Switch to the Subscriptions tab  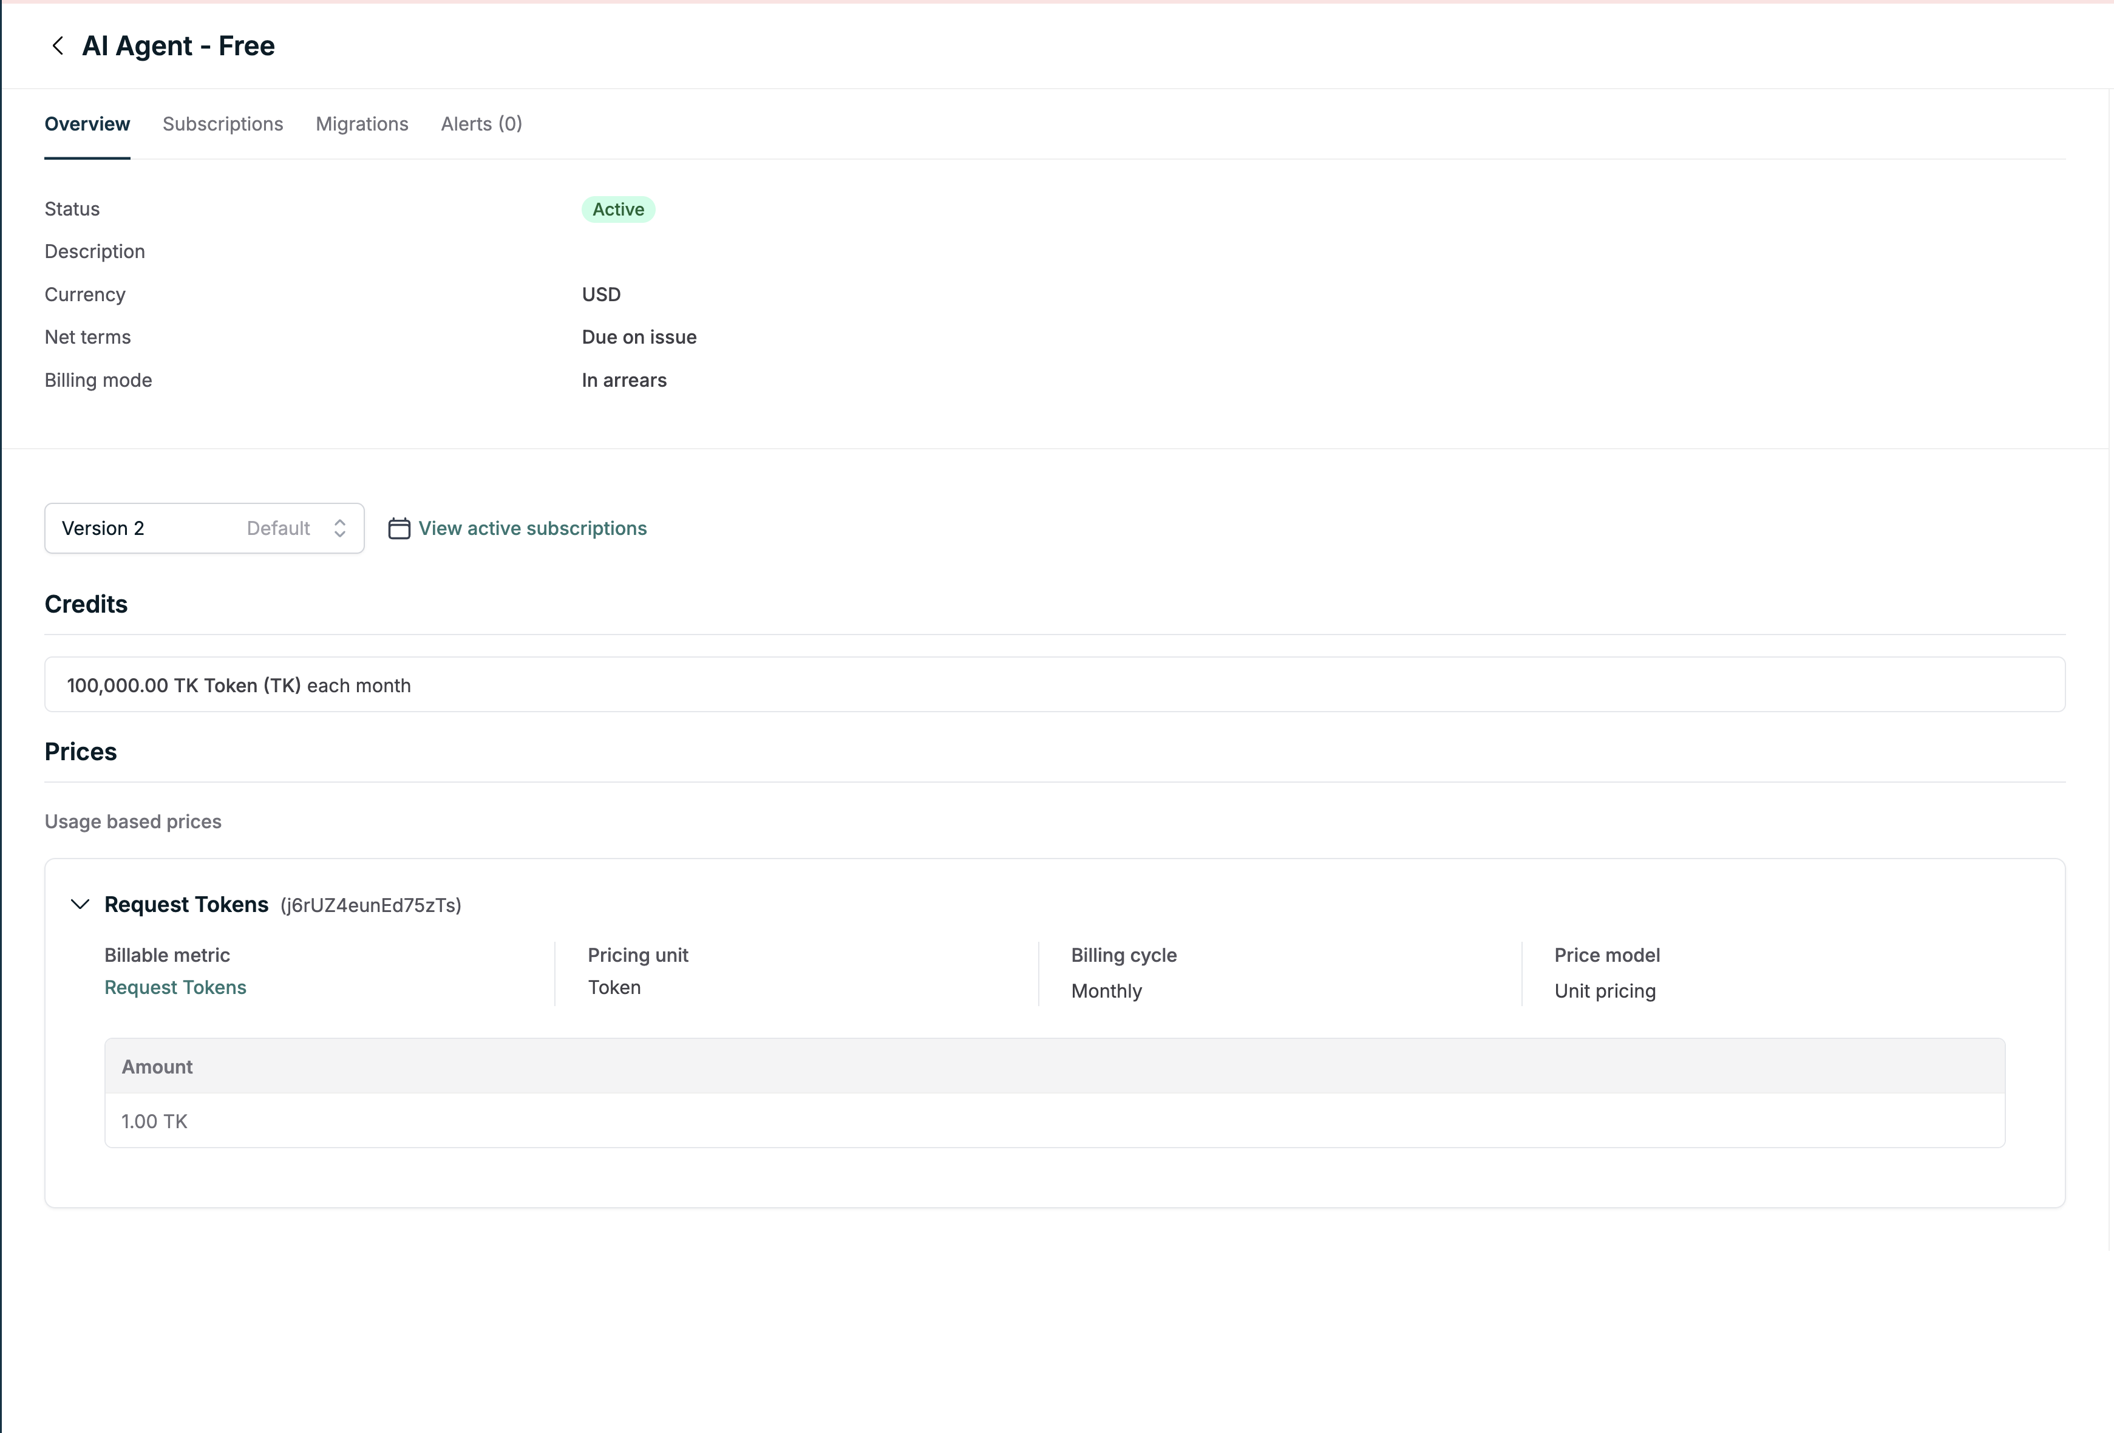[x=223, y=124]
